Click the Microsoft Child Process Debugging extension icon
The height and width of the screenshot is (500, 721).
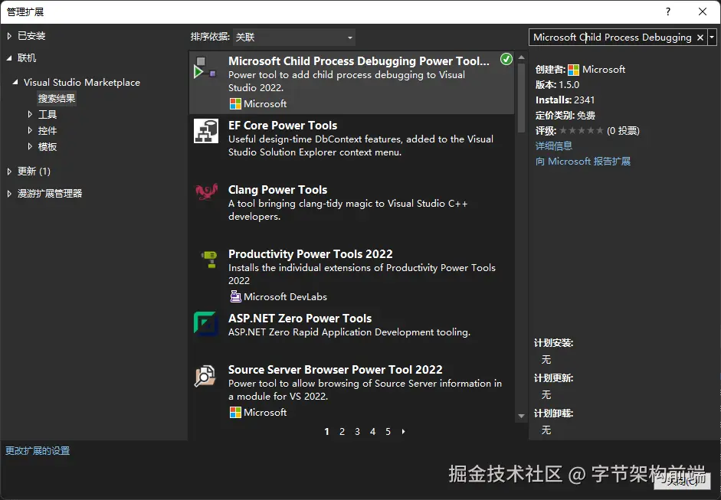(x=205, y=67)
